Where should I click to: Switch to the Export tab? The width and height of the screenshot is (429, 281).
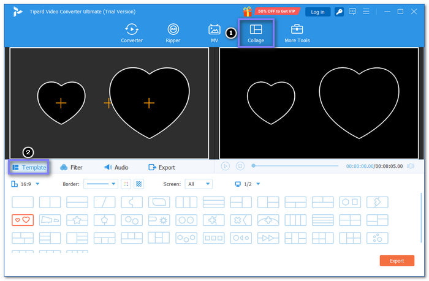(162, 167)
